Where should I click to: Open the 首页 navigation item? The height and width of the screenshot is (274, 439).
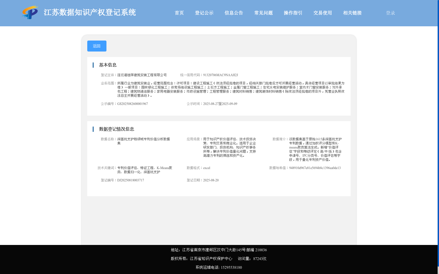click(179, 13)
